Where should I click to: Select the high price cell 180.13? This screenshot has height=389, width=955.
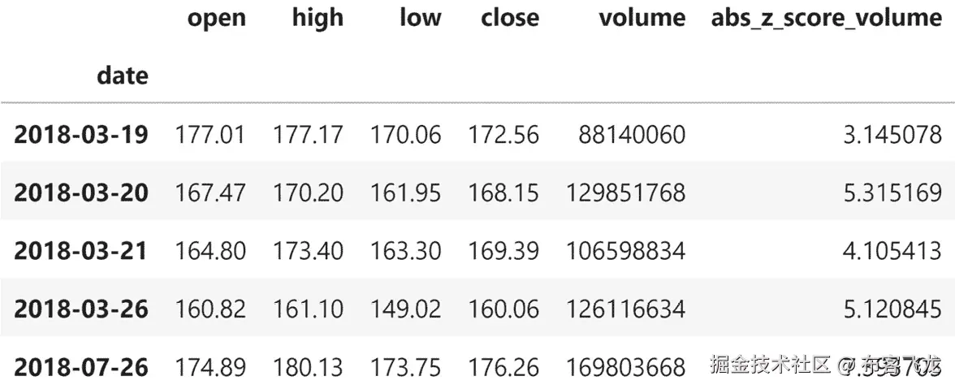point(308,368)
